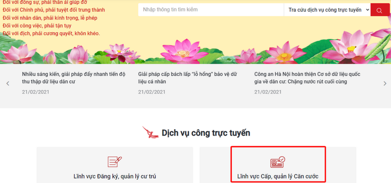Click date under 'Công an Hà Nội' news item
This screenshot has height=183, width=391.
tap(268, 92)
